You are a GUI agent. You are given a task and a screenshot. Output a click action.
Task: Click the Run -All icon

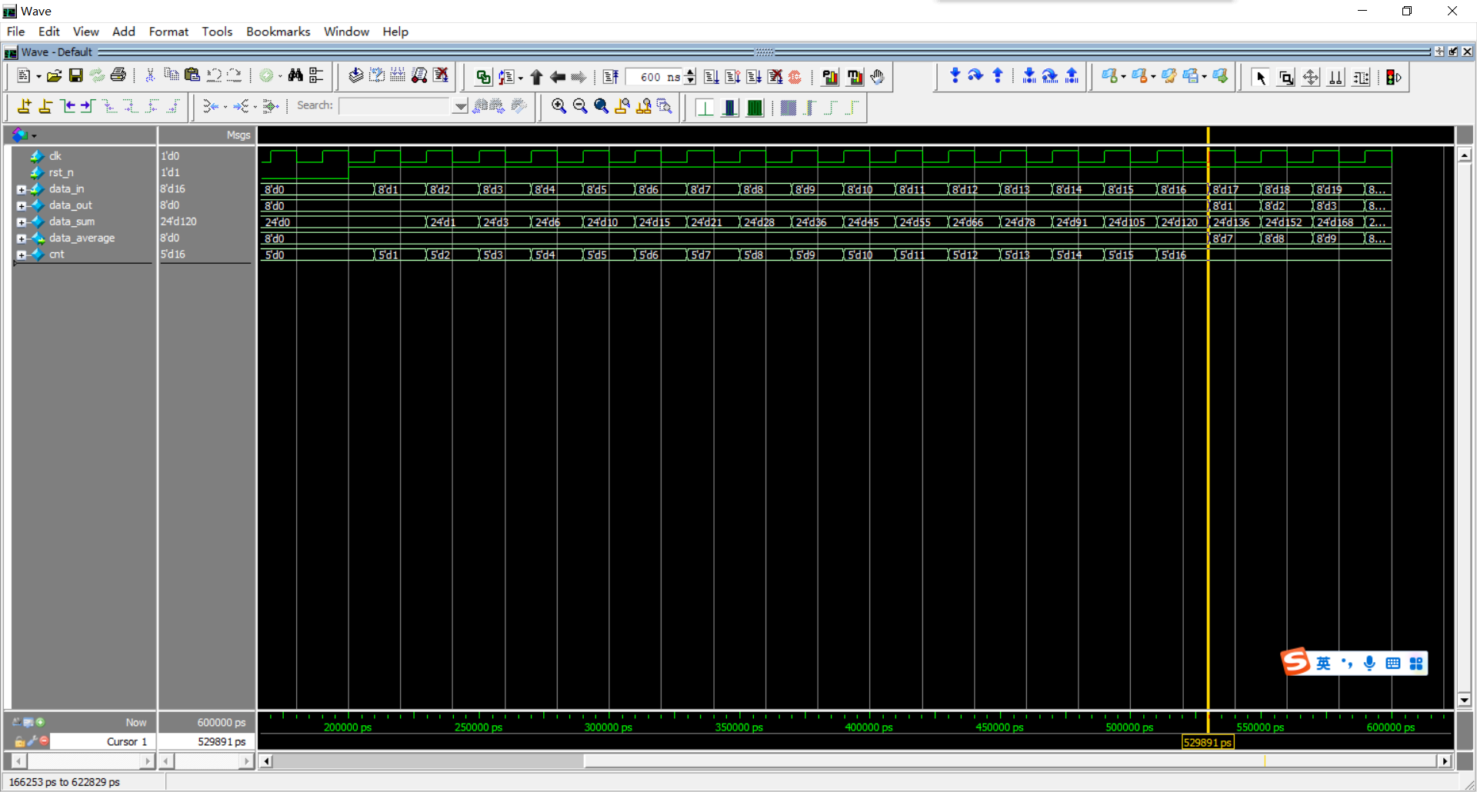[x=754, y=77]
